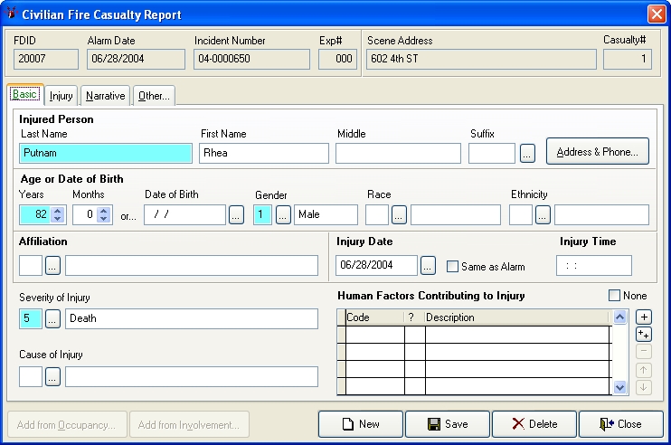This screenshot has height=445, width=671.
Task: Decrease the Years value with down arrow
Action: [x=57, y=219]
